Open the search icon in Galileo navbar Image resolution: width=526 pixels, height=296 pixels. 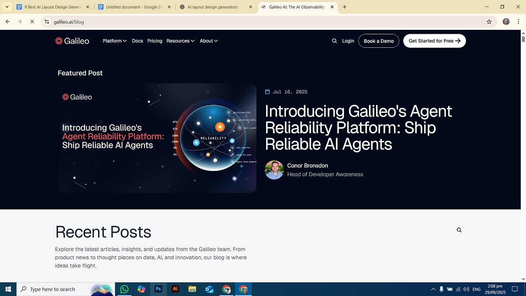(334, 41)
